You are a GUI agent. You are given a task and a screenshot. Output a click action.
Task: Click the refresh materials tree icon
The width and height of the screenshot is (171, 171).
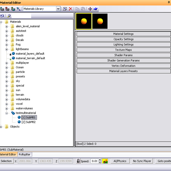[x=2, y=16]
